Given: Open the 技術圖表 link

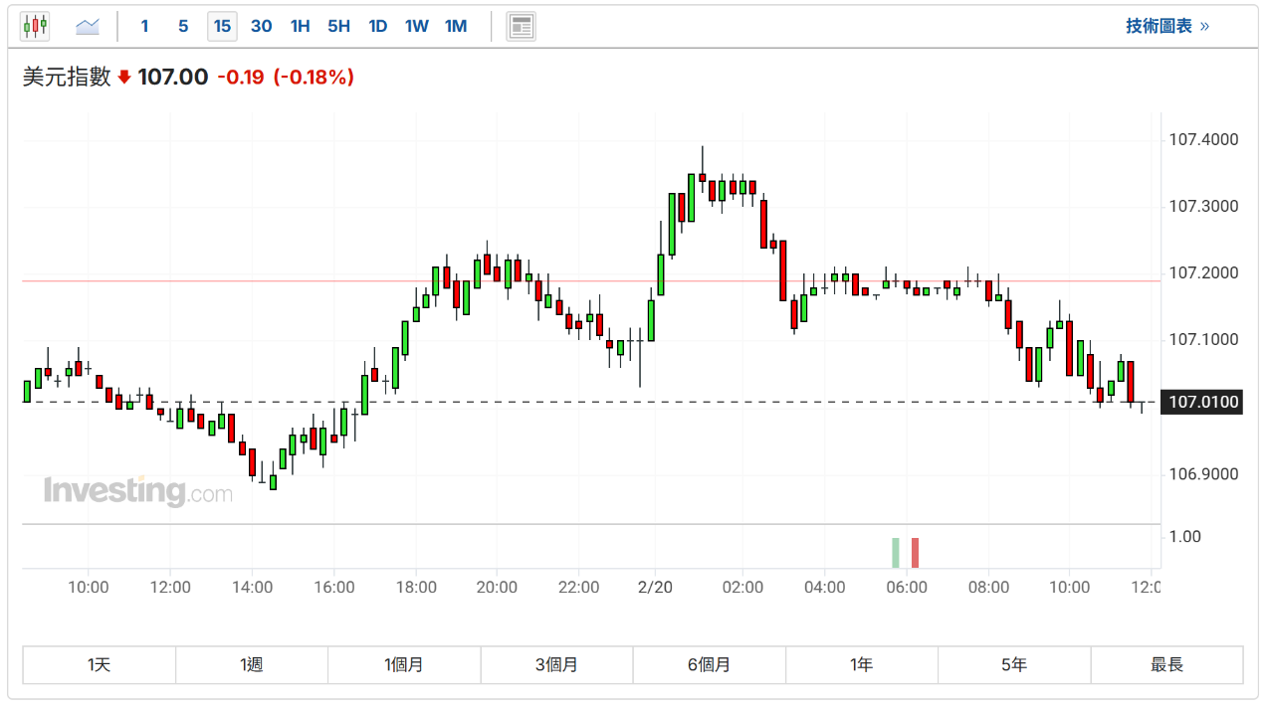Looking at the screenshot, I should coord(1166,26).
